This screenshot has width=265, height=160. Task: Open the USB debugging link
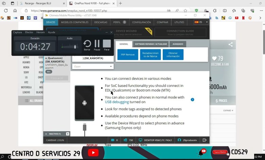pos(117,102)
